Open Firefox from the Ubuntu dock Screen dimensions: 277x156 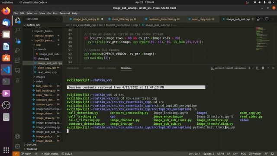(6, 11)
